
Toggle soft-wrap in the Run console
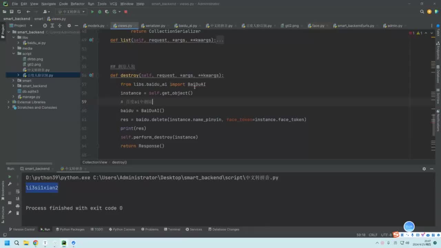18,192
